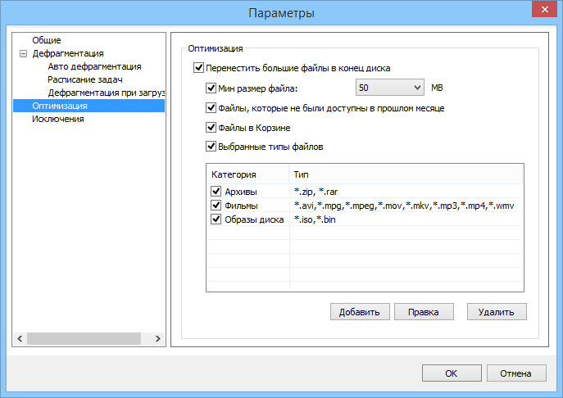Click the Категория column header
The image size is (563, 398).
click(x=247, y=174)
